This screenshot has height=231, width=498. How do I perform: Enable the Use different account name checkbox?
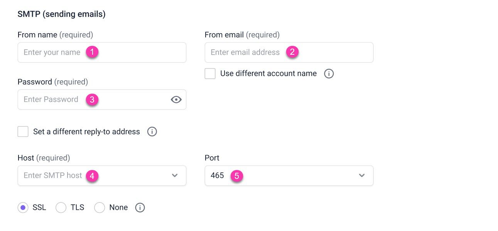210,73
